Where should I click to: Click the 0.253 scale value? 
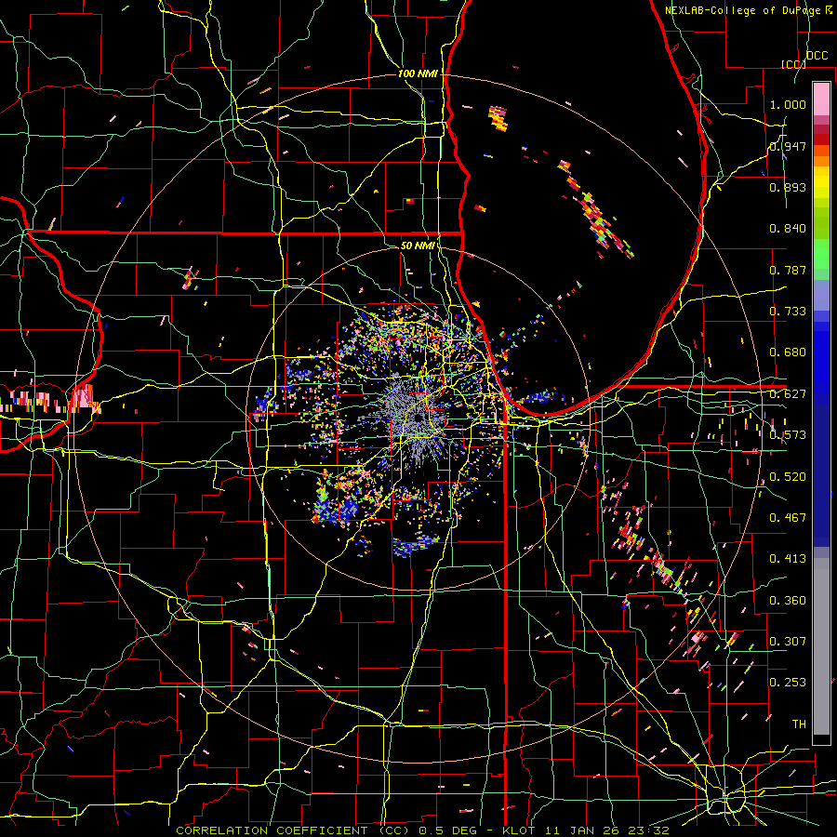tap(788, 683)
